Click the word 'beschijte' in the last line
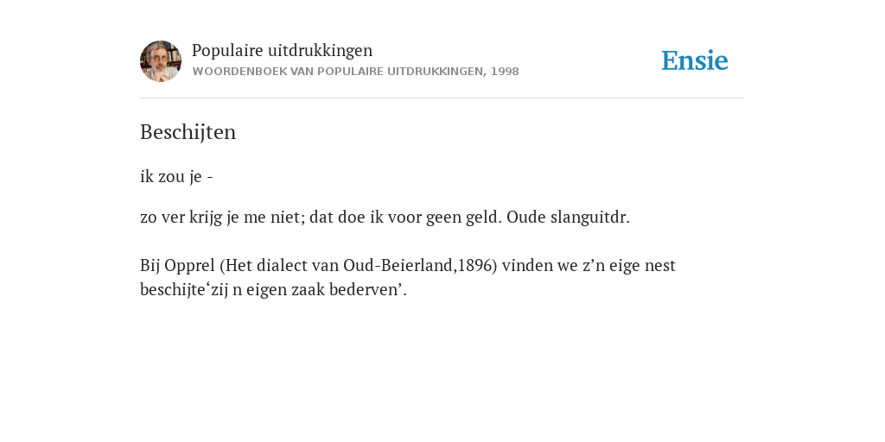Image resolution: width=885 pixels, height=442 pixels. coord(173,290)
